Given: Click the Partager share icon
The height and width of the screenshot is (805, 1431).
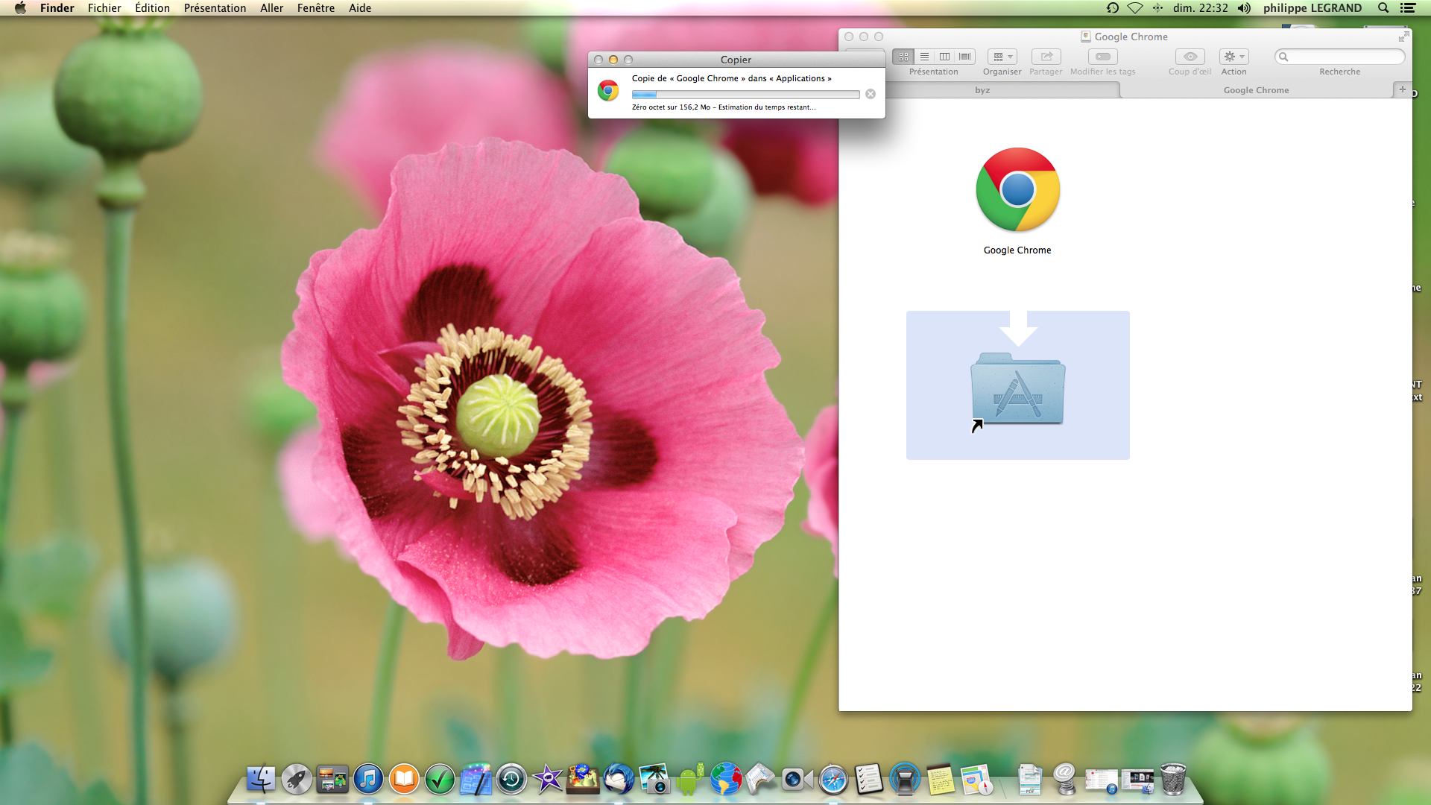Looking at the screenshot, I should (1046, 57).
